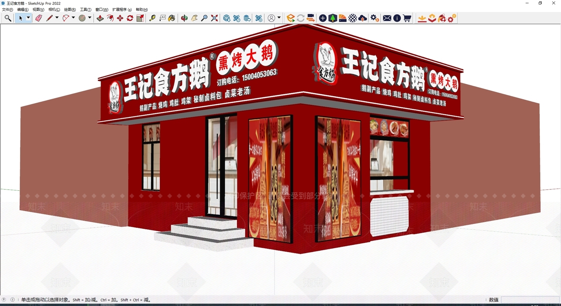Click the info circle status bar icon

click(13, 300)
